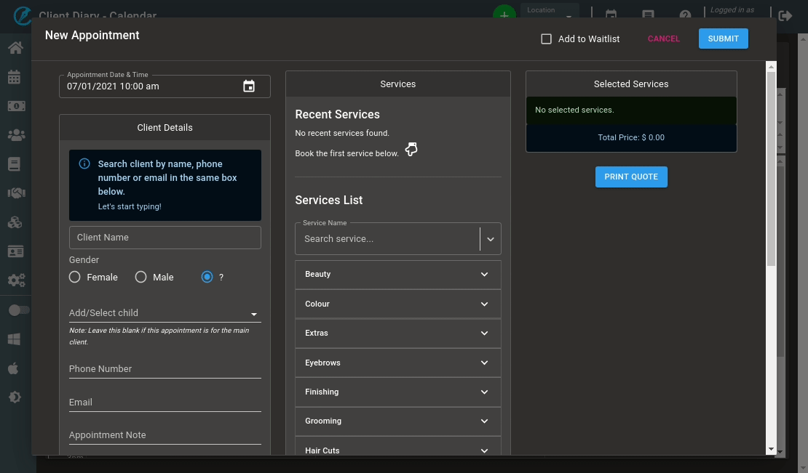This screenshot has width=808, height=473.
Task: Expand the Eyebrows services category
Action: coord(397,363)
